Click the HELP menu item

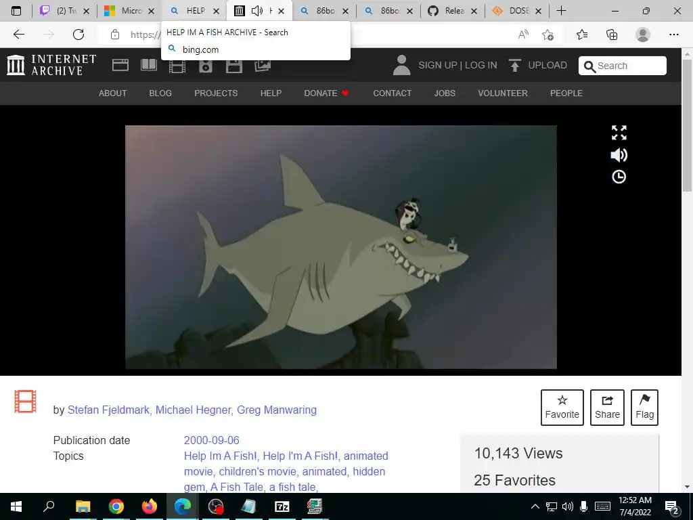pos(271,93)
